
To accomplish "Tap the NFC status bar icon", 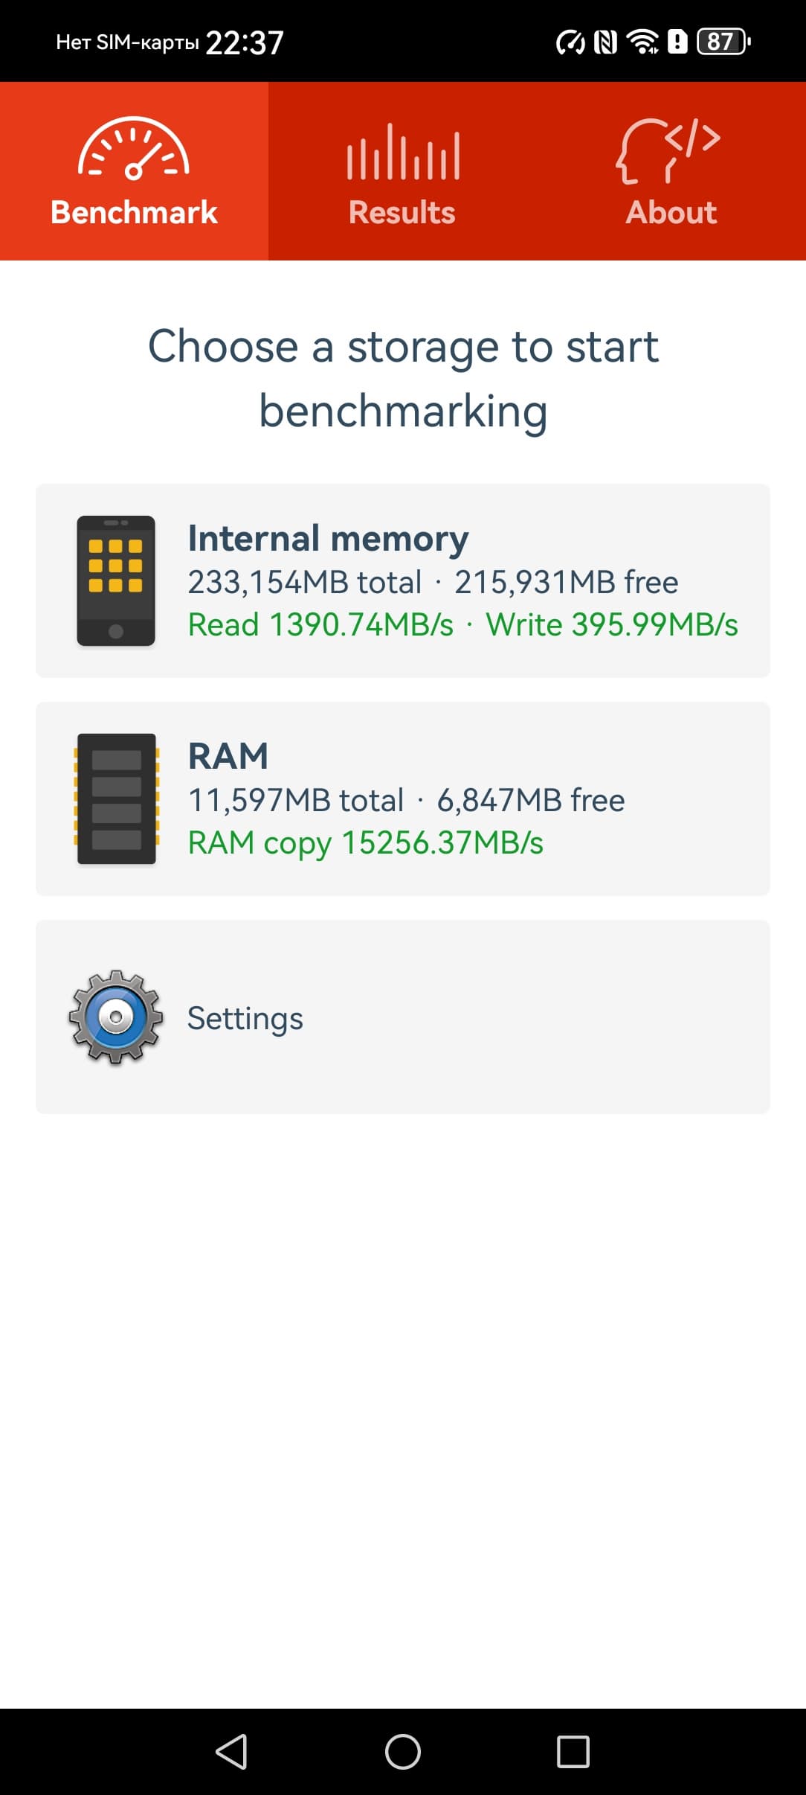I will pos(605,42).
